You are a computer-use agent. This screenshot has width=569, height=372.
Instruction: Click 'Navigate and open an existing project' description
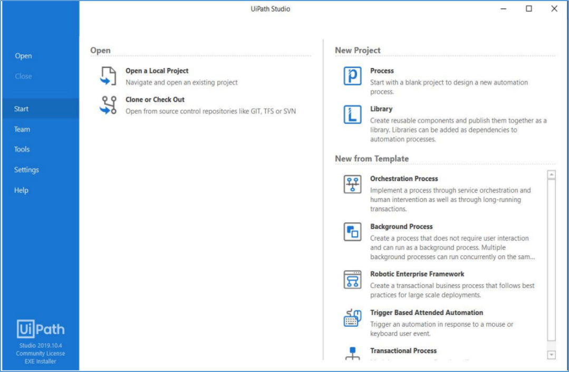pos(181,82)
